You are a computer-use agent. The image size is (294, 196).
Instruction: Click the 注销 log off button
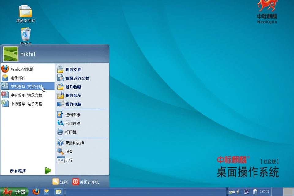coord(60,182)
